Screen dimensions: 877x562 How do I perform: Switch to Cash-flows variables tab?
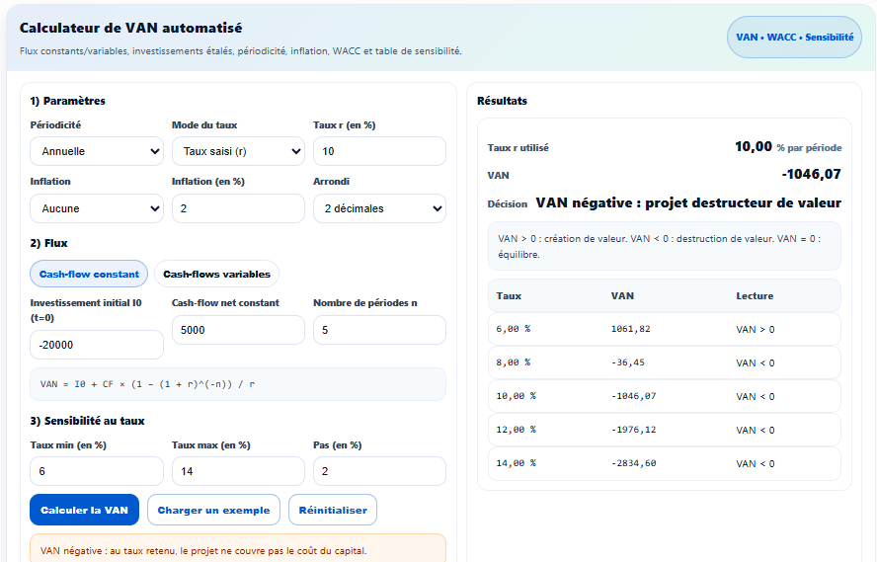216,274
